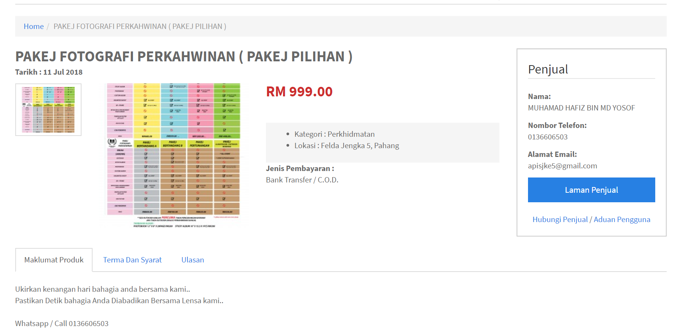
Task: Open the Ulasan tab
Action: 192,260
